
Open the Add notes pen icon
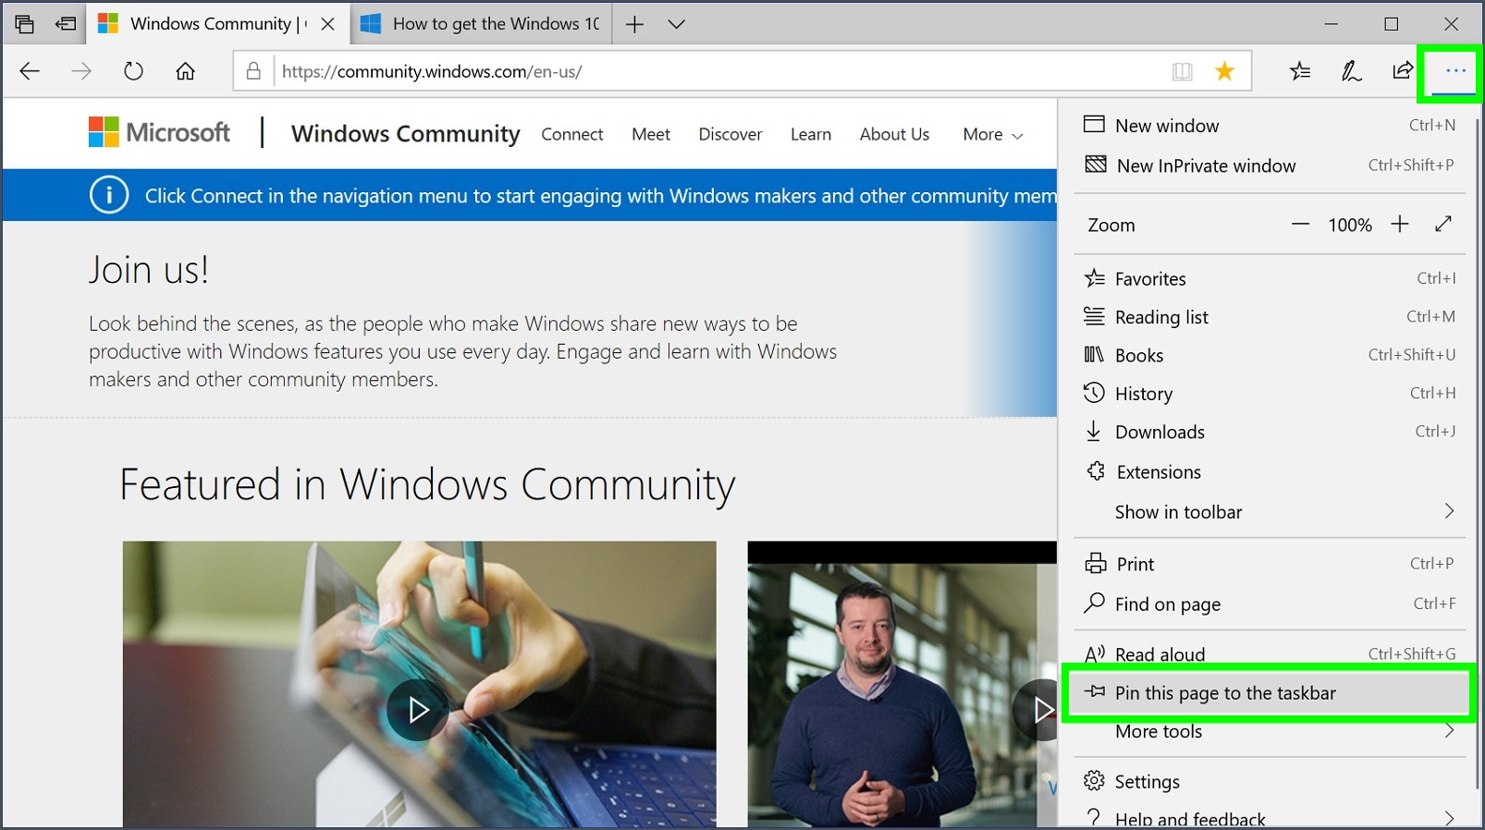click(x=1351, y=71)
